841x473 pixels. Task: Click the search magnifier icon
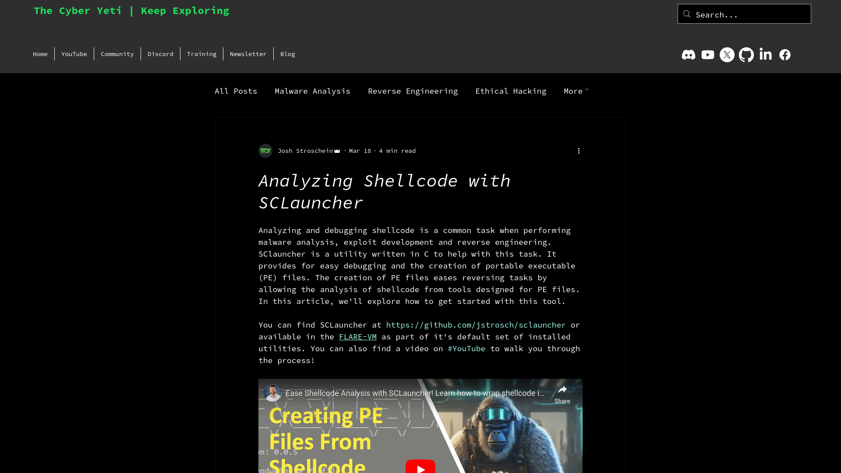pos(686,14)
